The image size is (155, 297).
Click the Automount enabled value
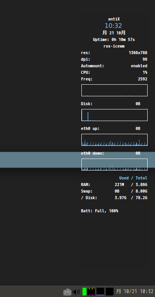pos(139,66)
